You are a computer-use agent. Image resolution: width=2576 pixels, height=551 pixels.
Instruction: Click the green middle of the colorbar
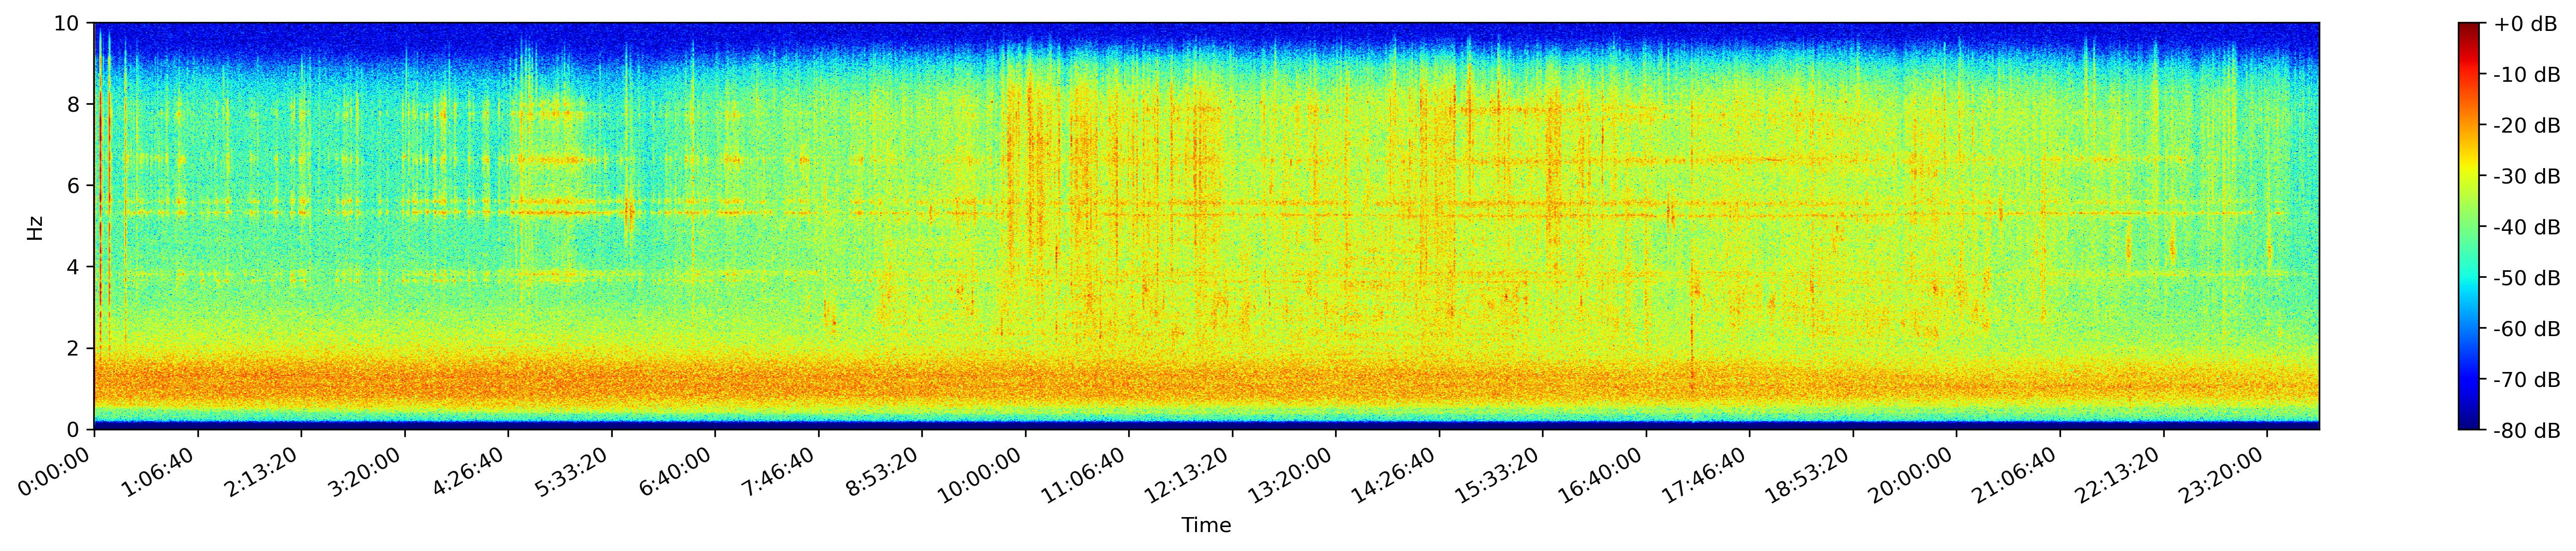click(2469, 227)
